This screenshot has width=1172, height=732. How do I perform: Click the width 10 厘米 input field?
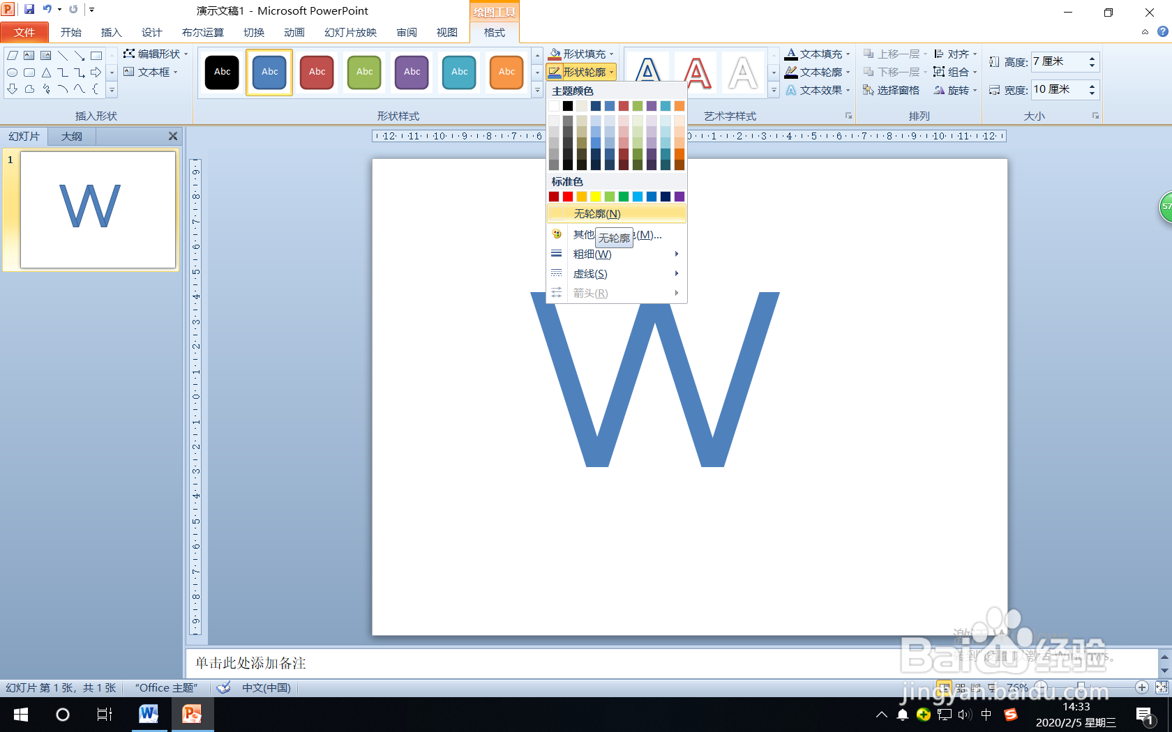[1058, 89]
